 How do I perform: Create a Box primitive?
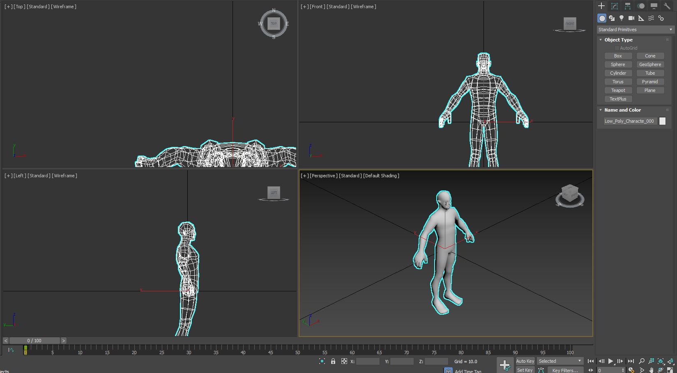pos(618,56)
